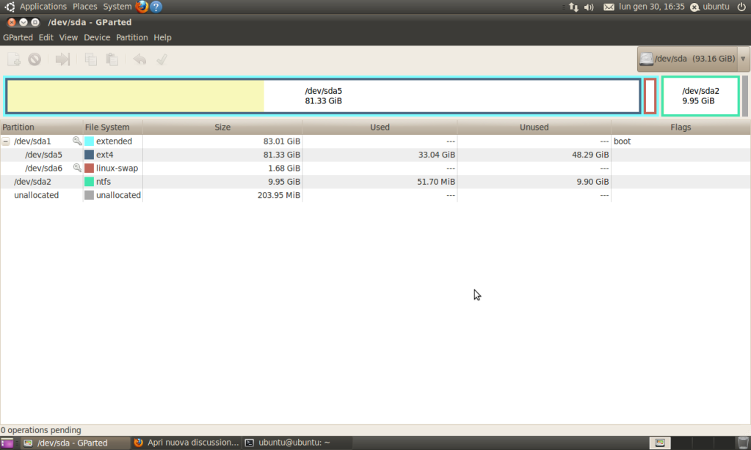Collapse the /dev/sda1 extended partition tree
This screenshot has width=751, height=450.
tap(6, 141)
